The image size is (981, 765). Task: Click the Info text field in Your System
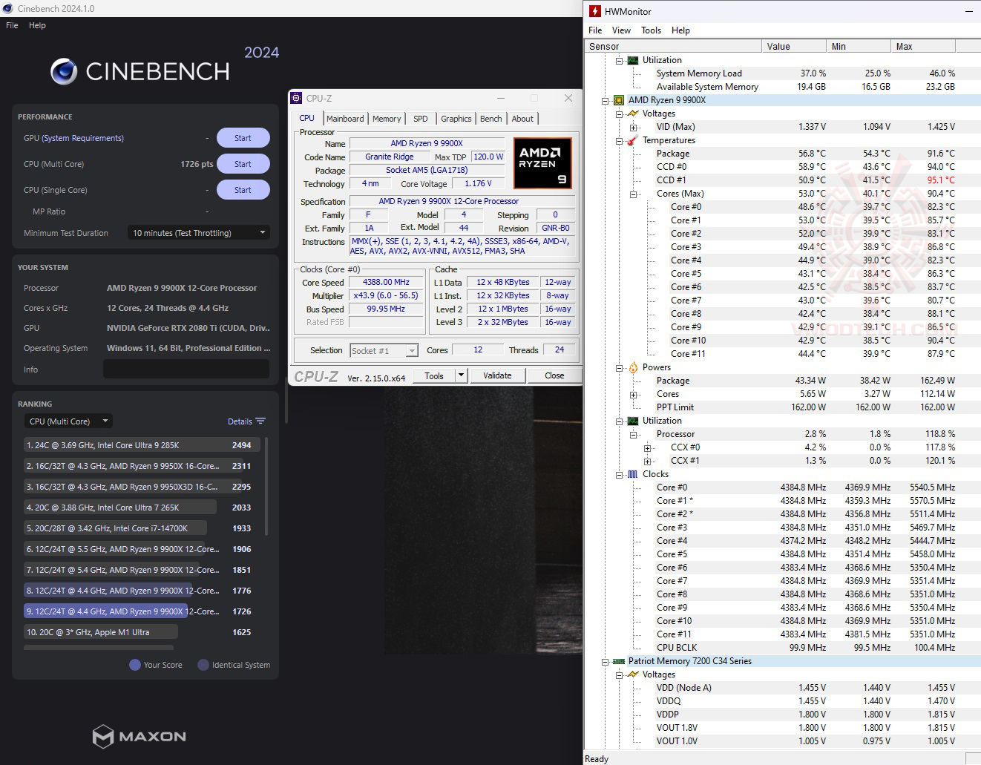[186, 370]
